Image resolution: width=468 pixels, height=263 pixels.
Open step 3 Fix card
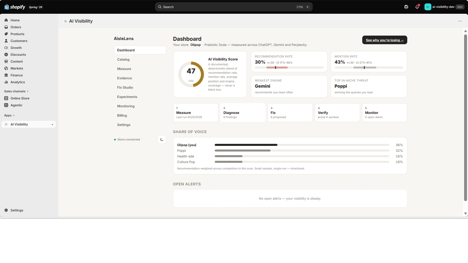[x=290, y=113]
